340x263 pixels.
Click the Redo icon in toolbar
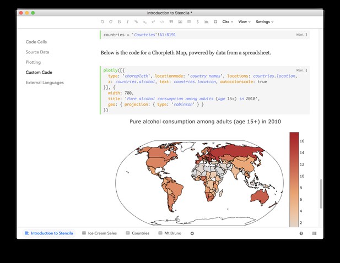(x=111, y=22)
